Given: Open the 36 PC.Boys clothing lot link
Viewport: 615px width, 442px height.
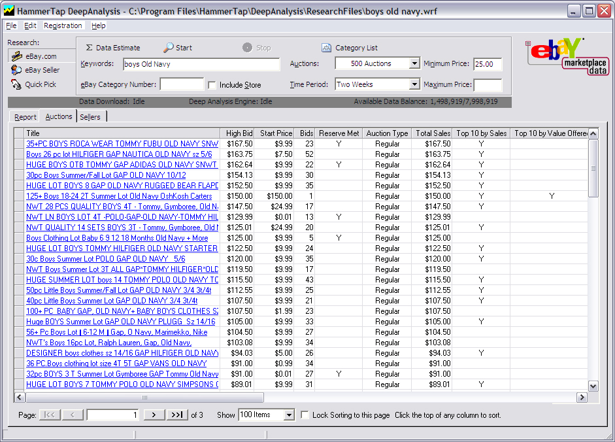Looking at the screenshot, I should point(116,364).
